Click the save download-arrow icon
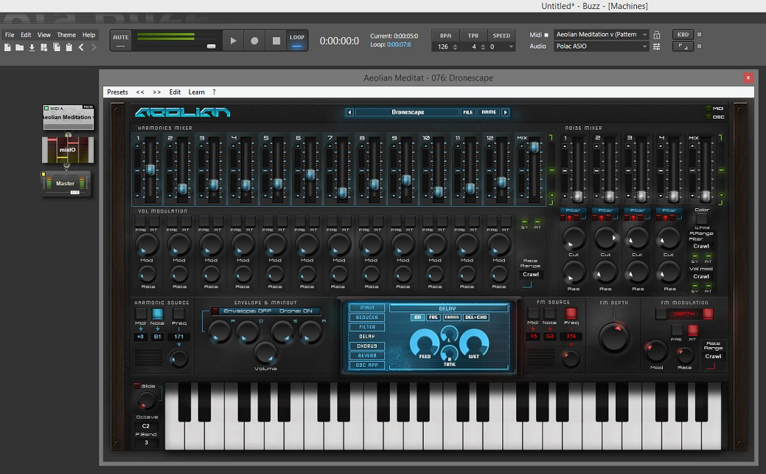The height and width of the screenshot is (474, 766). [32, 48]
